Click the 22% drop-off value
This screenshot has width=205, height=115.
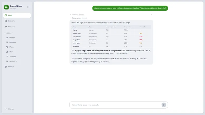(x=141, y=37)
